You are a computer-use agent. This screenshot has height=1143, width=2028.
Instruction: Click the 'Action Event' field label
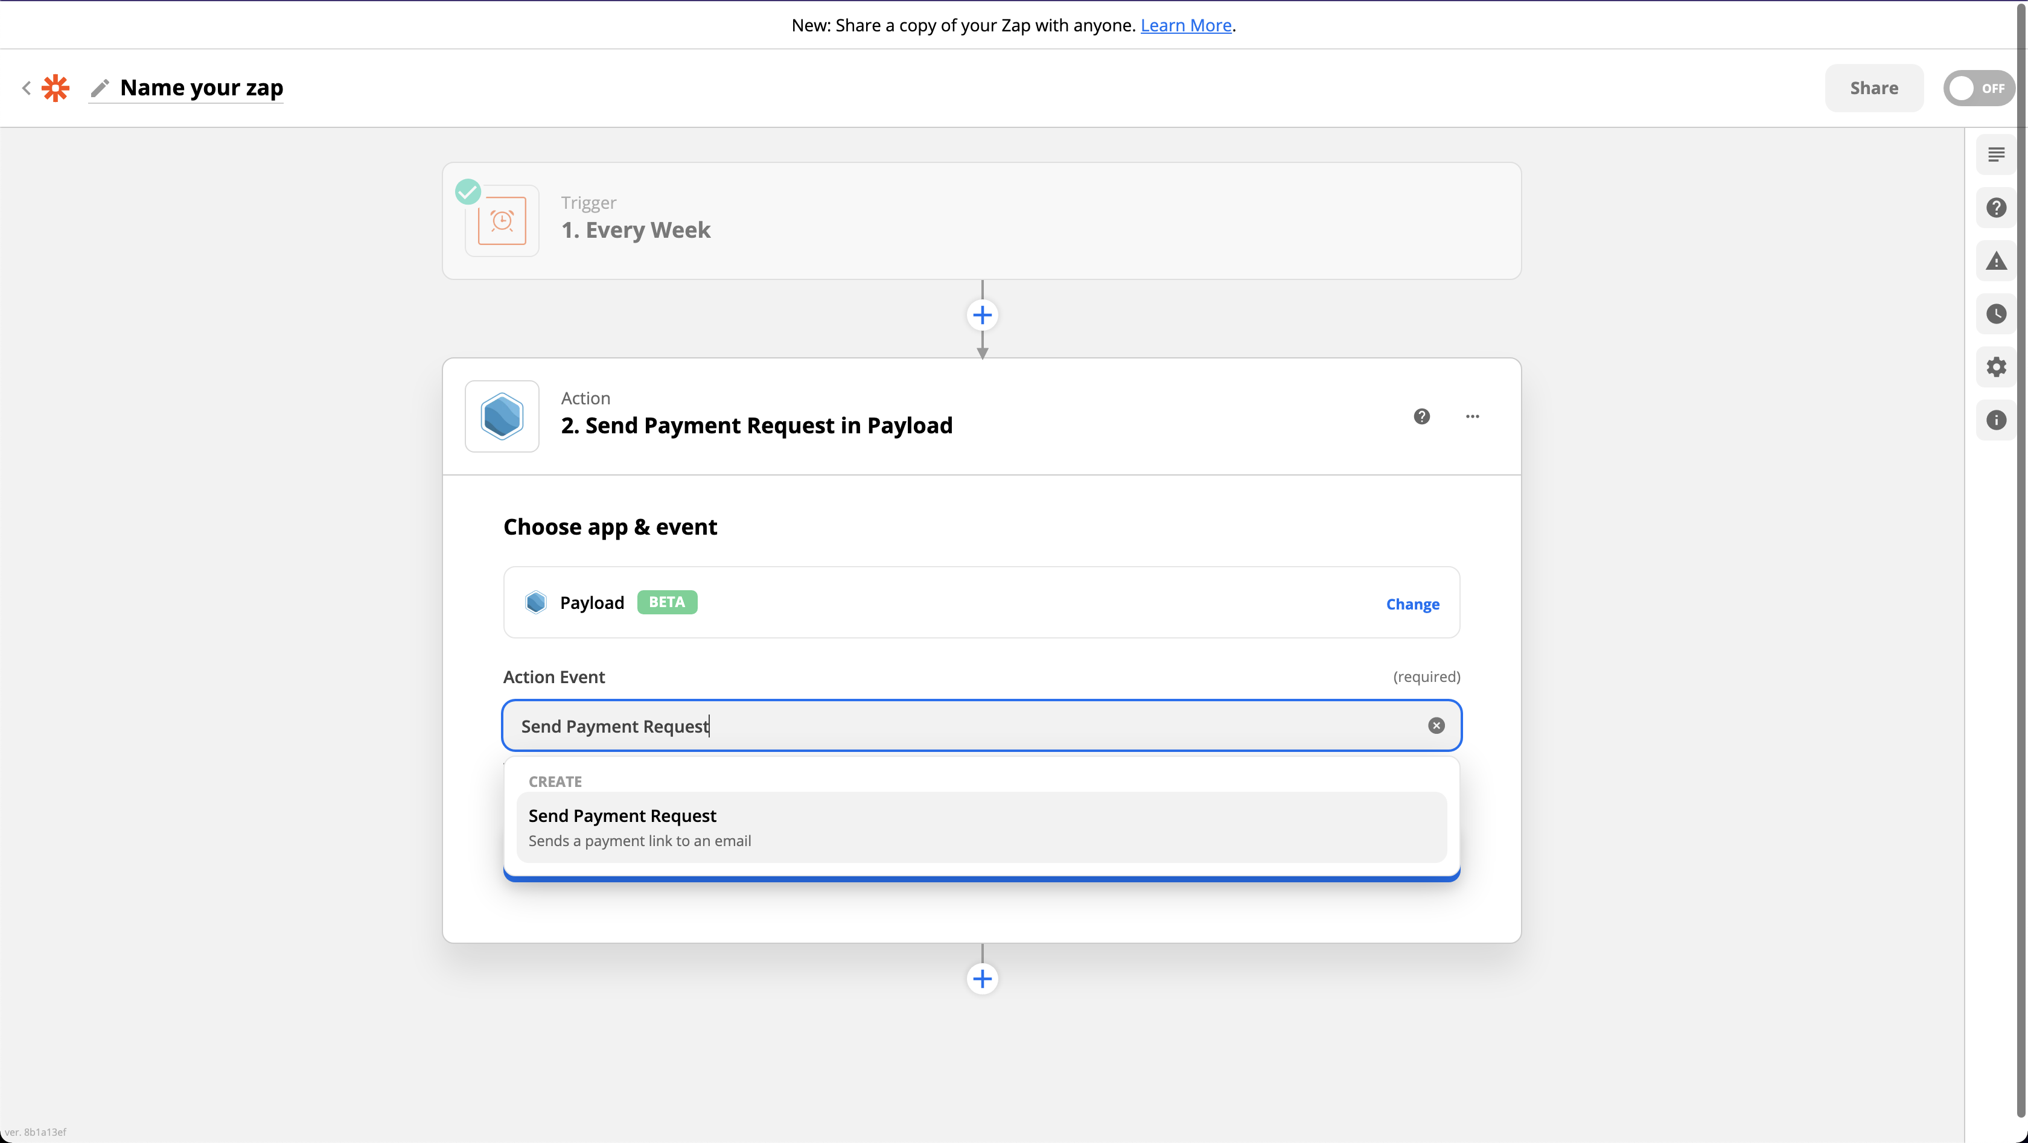(554, 677)
